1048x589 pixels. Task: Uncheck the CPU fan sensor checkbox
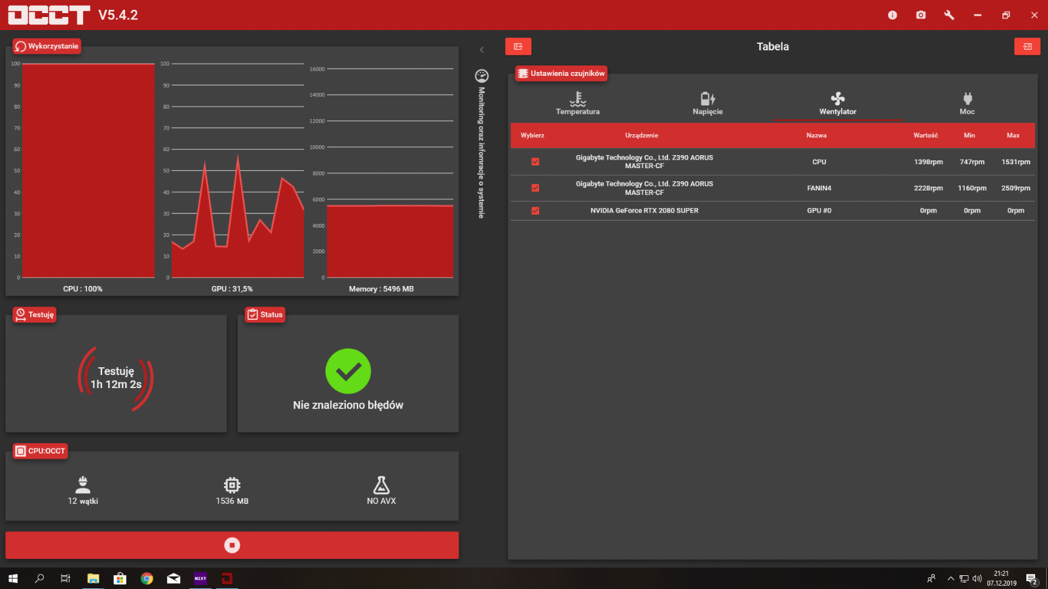pos(535,162)
